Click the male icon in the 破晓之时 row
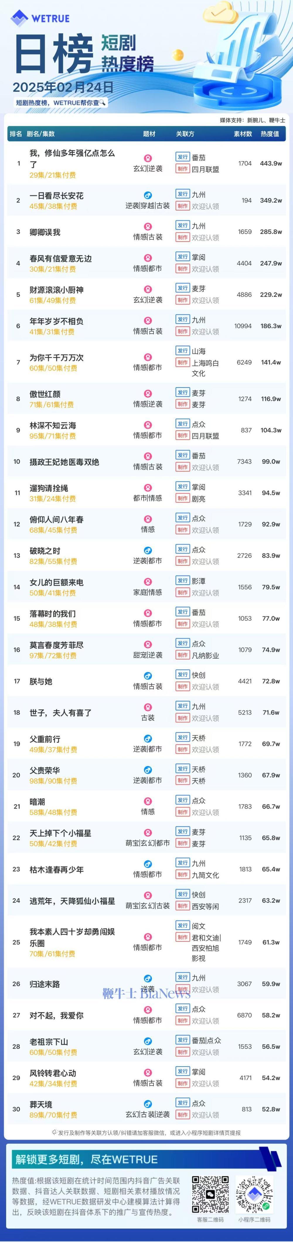 pyautogui.click(x=148, y=550)
